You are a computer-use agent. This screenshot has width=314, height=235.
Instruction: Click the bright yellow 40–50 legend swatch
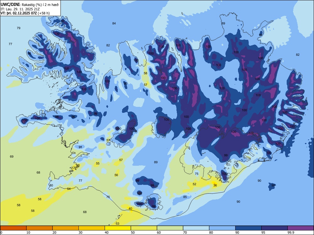click(x=118, y=228)
